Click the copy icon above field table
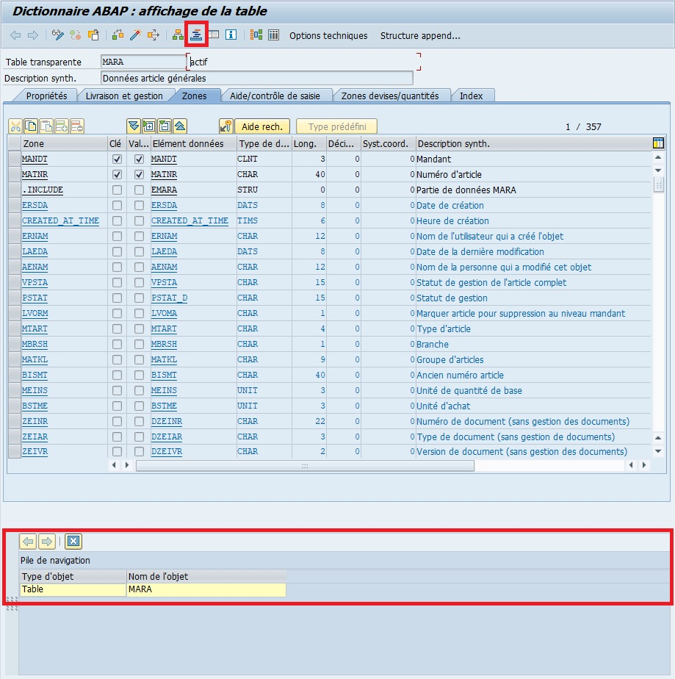 (x=31, y=126)
